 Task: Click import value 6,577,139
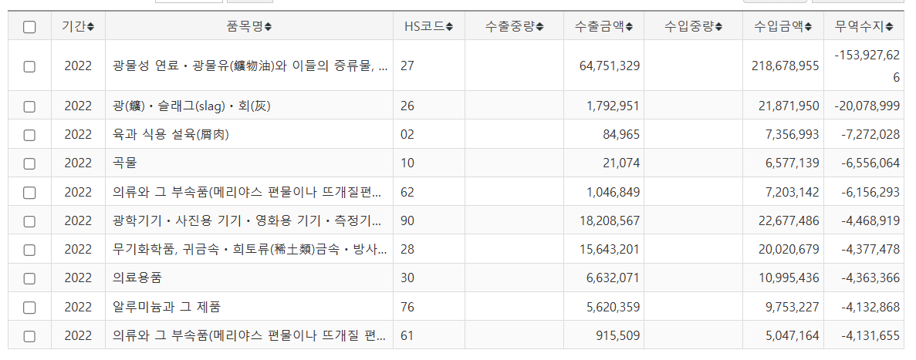pos(792,163)
